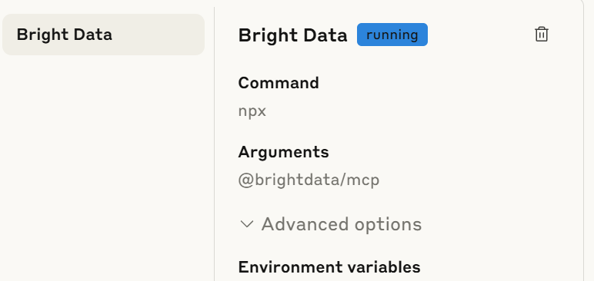Click the Arguments section label
Screen dimensions: 594x281
pyautogui.click(x=283, y=152)
